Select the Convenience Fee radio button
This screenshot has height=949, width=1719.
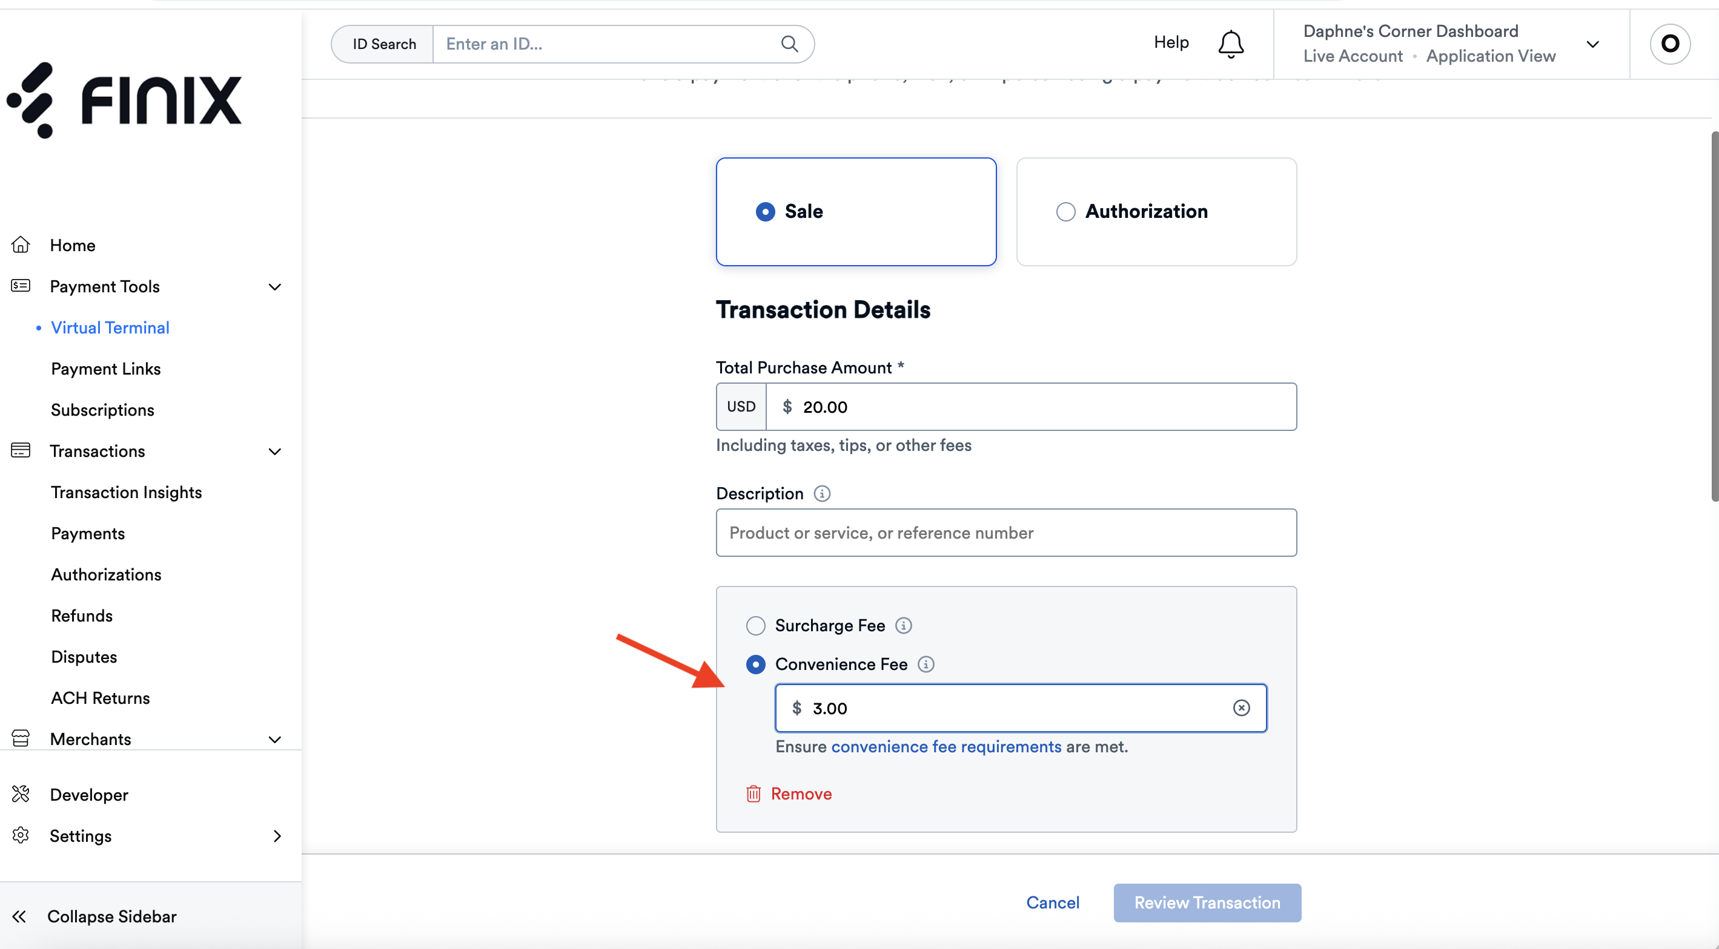(755, 664)
